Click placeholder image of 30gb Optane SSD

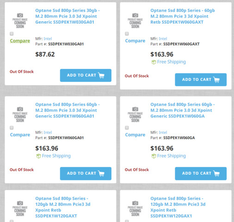click(20, 21)
